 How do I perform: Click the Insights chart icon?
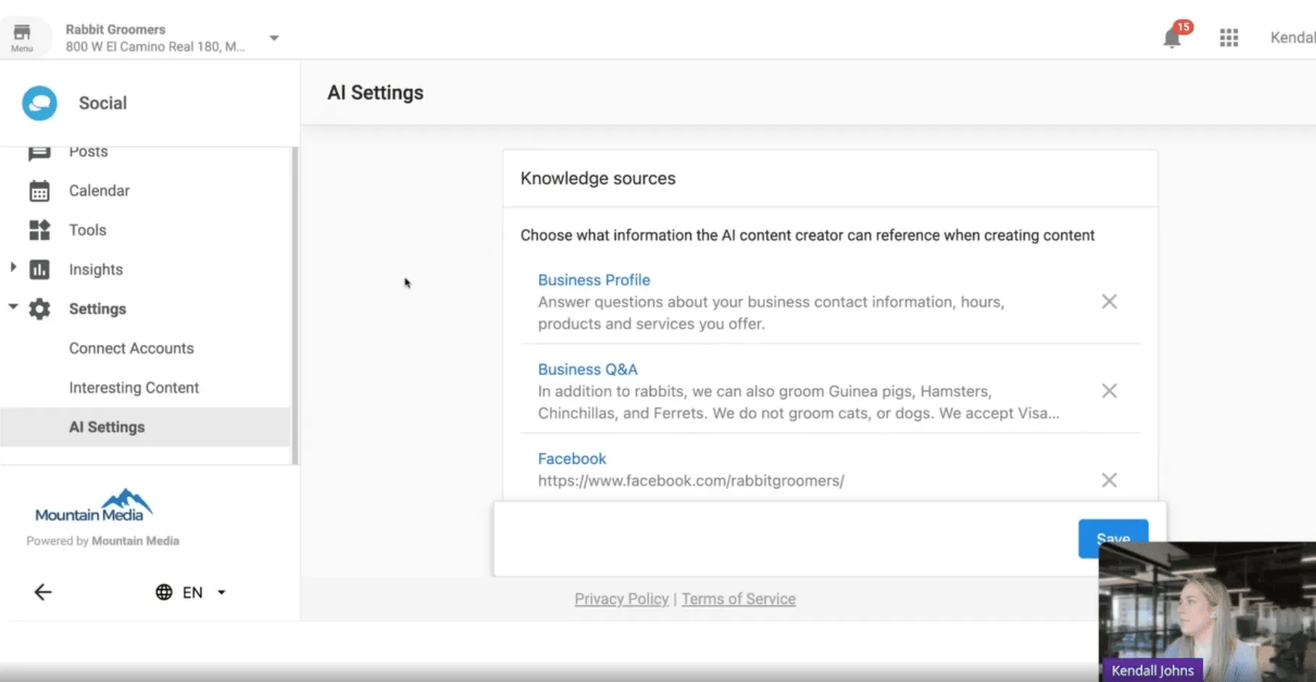(x=39, y=270)
